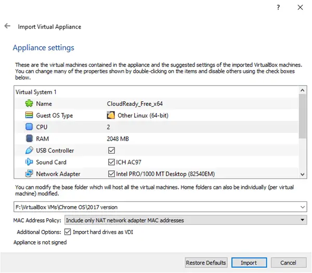Go back using the arrow icon
Viewport: 312px width, 273px height.
tap(7, 26)
